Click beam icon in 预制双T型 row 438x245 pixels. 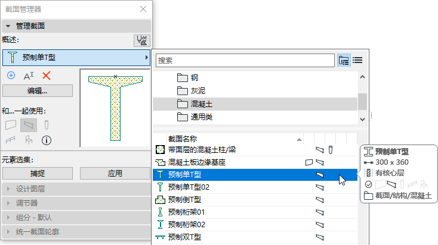[x=320, y=237]
